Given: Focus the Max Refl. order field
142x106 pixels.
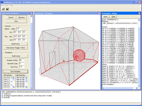Looking at the screenshot, I should (22, 63).
